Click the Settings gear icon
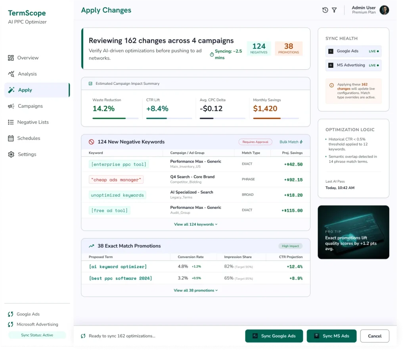The height and width of the screenshot is (353, 406). [11, 154]
